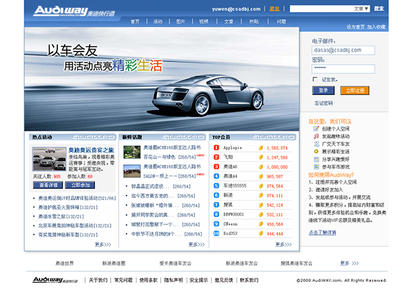
Task: Open the 问题 navigation tab
Action: click(x=281, y=22)
